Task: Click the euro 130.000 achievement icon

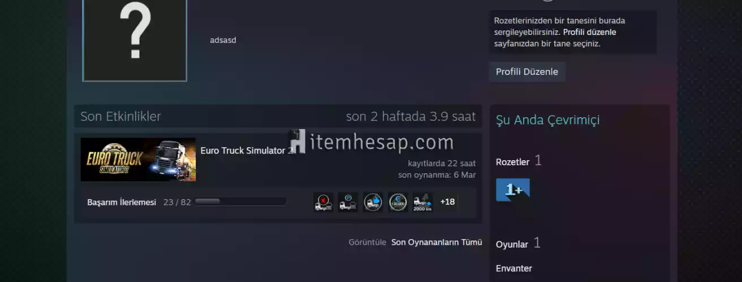Action: click(398, 202)
